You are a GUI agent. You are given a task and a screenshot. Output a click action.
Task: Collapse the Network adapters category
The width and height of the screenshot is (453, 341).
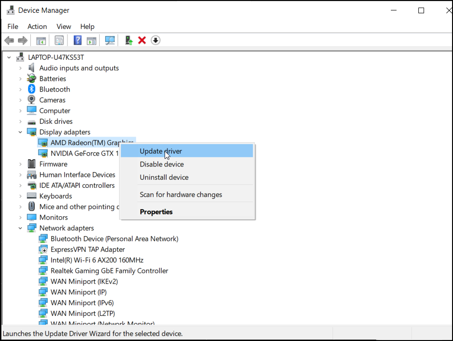coord(20,228)
